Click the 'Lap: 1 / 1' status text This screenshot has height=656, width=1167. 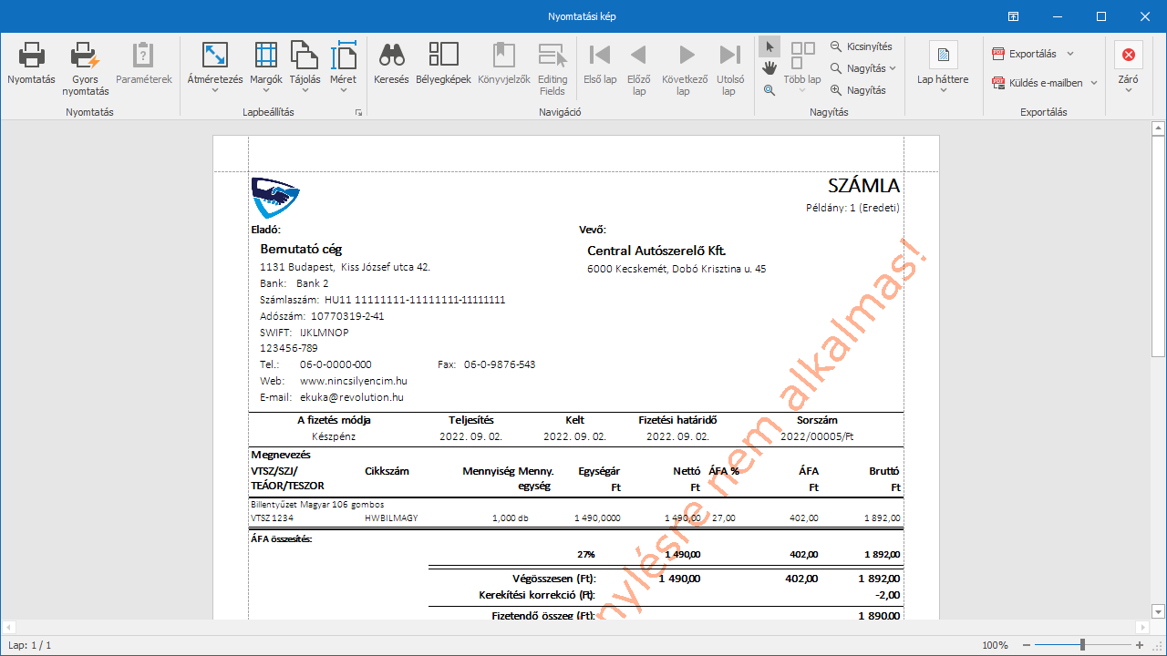pyautogui.click(x=29, y=645)
